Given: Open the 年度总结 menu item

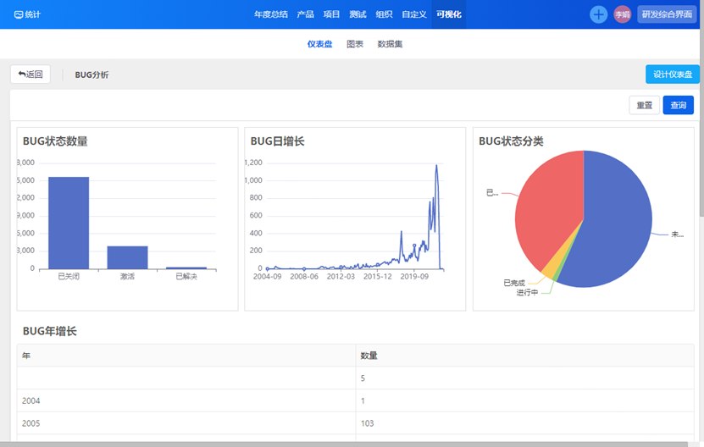Looking at the screenshot, I should tap(271, 14).
